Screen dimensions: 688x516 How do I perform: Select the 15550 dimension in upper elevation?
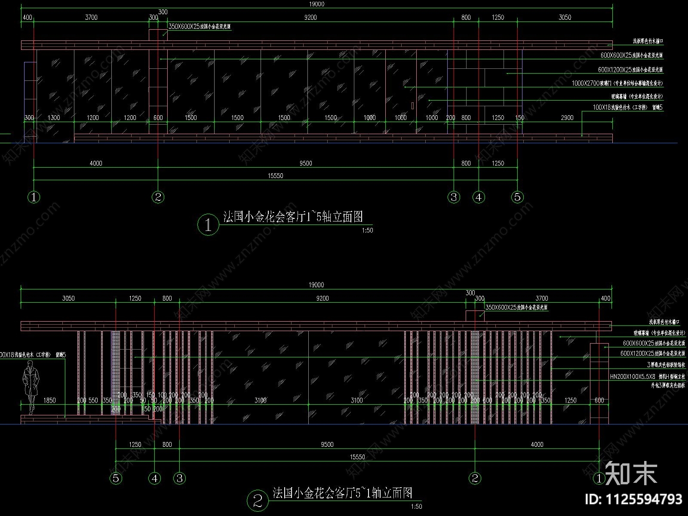pyautogui.click(x=275, y=176)
